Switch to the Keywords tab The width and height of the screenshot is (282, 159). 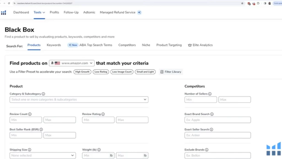(x=54, y=45)
